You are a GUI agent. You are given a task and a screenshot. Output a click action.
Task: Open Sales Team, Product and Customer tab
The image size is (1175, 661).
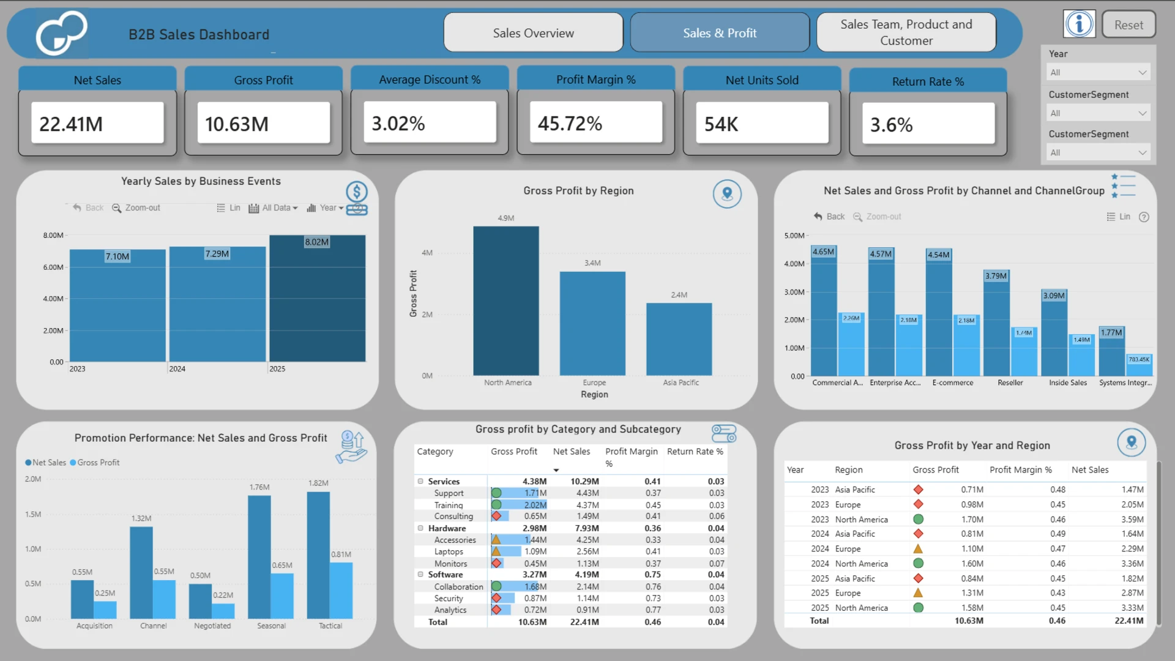906,33
